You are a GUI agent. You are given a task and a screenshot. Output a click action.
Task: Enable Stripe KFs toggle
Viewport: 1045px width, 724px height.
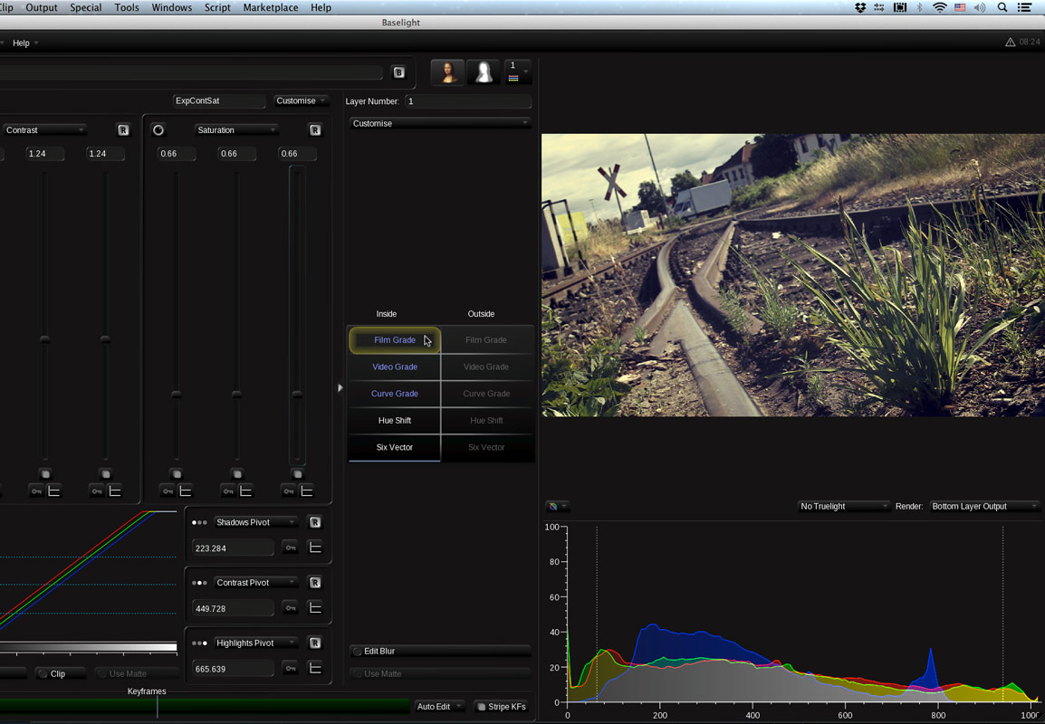click(x=501, y=706)
